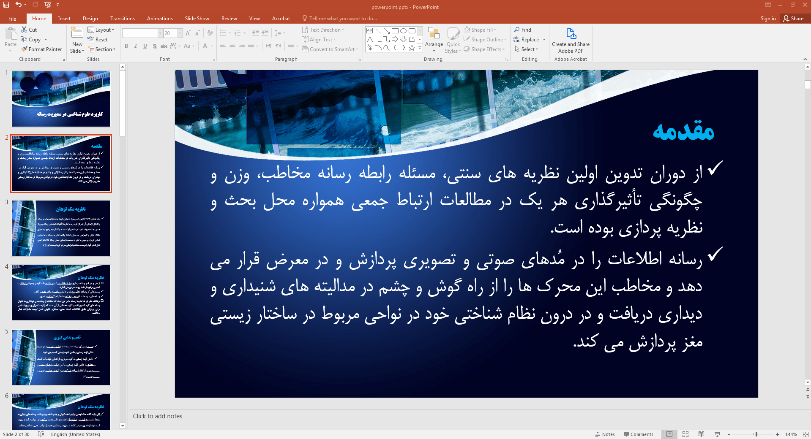
Task: Start slide show from status bar icon
Action: pyautogui.click(x=717, y=434)
